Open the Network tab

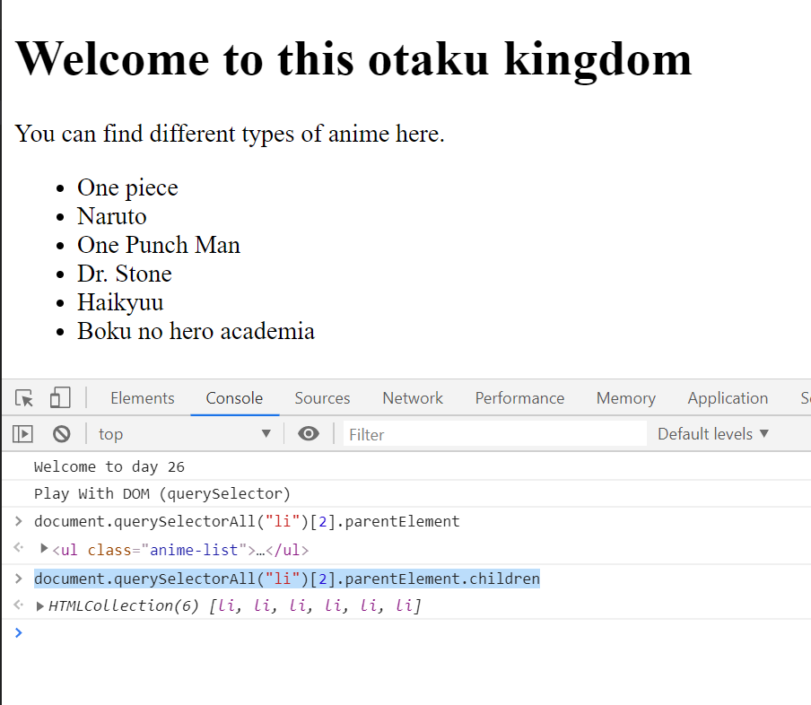click(x=413, y=397)
